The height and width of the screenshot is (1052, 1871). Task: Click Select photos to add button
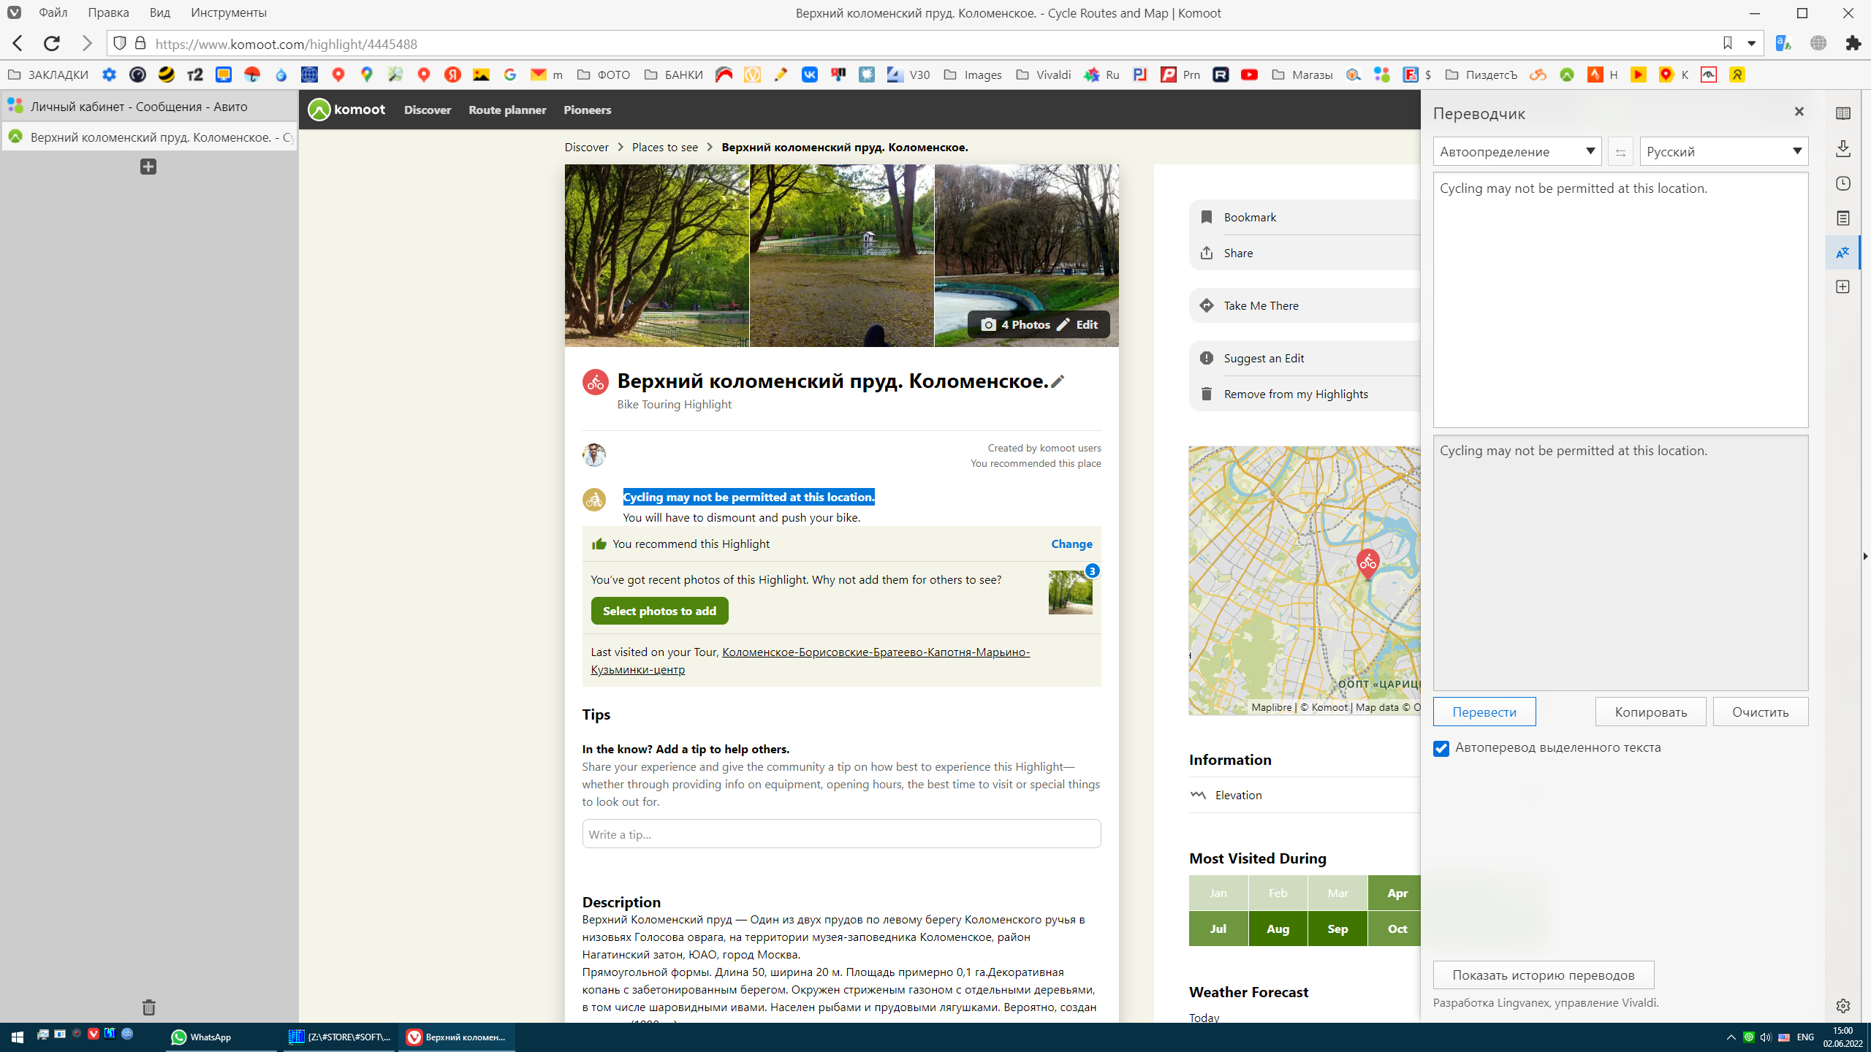coord(659,611)
